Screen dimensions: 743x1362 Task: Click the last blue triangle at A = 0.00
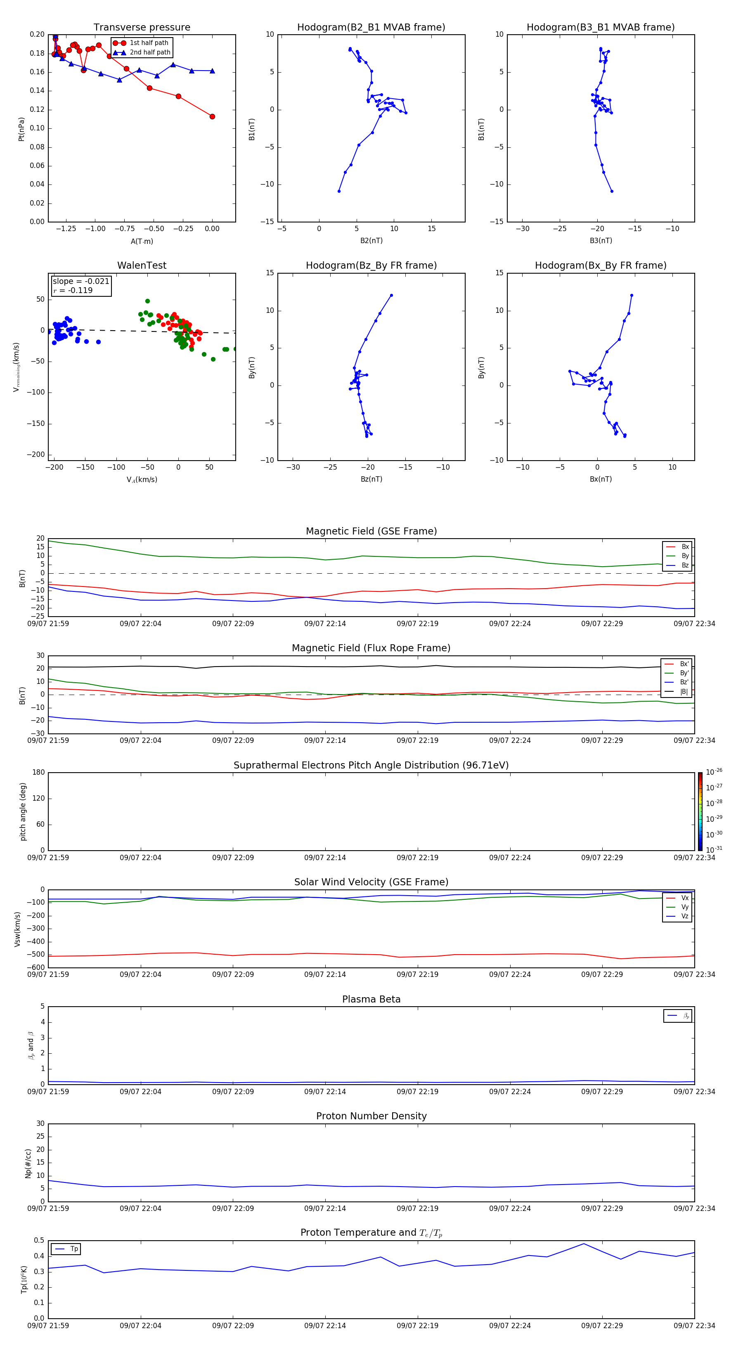tap(212, 70)
